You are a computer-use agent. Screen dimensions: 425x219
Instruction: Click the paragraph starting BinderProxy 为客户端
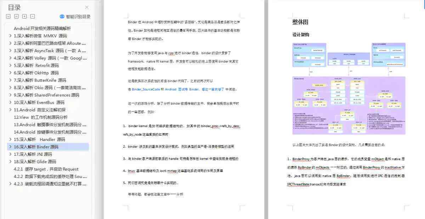pos(346,172)
